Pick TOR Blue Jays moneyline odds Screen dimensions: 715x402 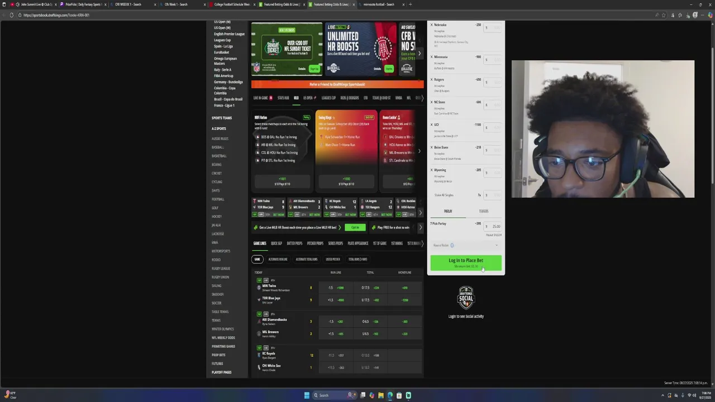tap(405, 300)
